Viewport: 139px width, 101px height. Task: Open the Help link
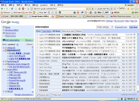pos(127,21)
